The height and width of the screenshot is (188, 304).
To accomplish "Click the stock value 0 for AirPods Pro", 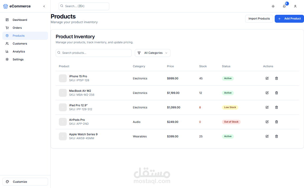I will (200, 122).
